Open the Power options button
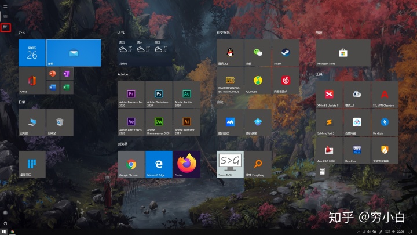Viewport: 417px width, 235px height. [x=5, y=223]
